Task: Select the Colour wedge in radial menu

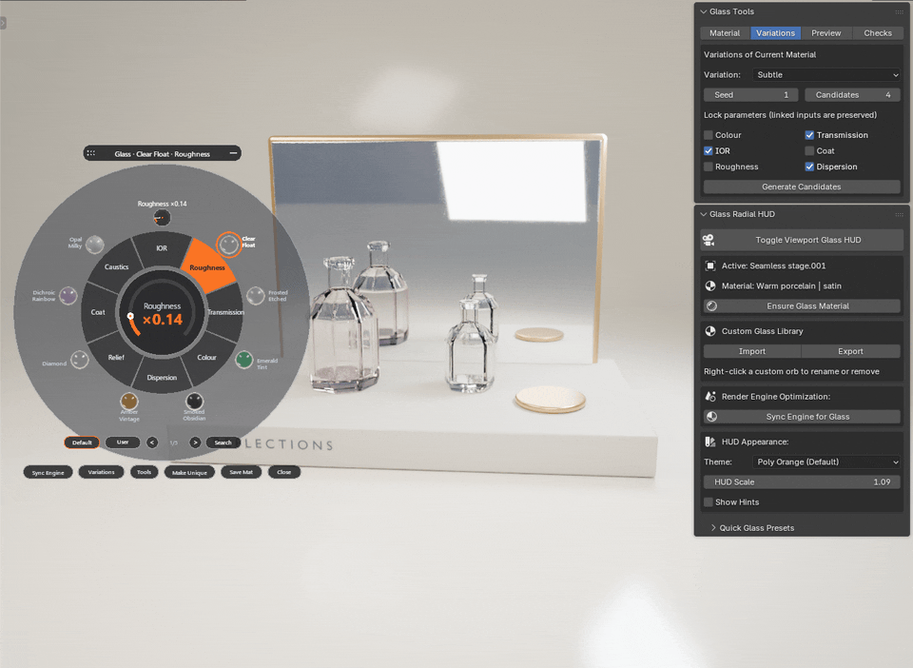Action: pyautogui.click(x=206, y=357)
